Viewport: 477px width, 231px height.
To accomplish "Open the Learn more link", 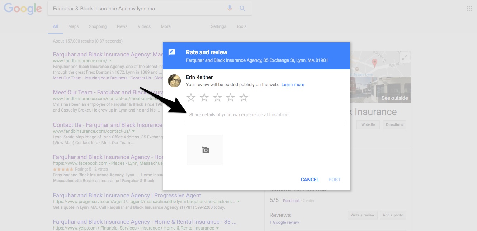I will [x=293, y=85].
